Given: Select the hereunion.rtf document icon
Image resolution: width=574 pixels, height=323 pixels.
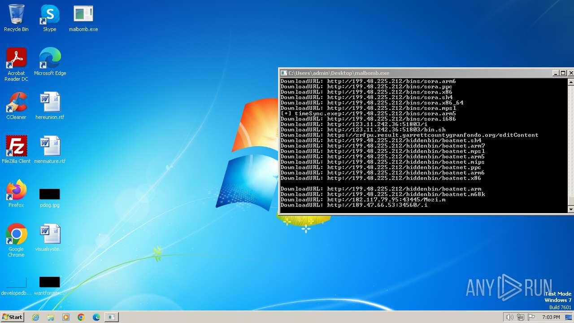Looking at the screenshot, I should point(50,106).
